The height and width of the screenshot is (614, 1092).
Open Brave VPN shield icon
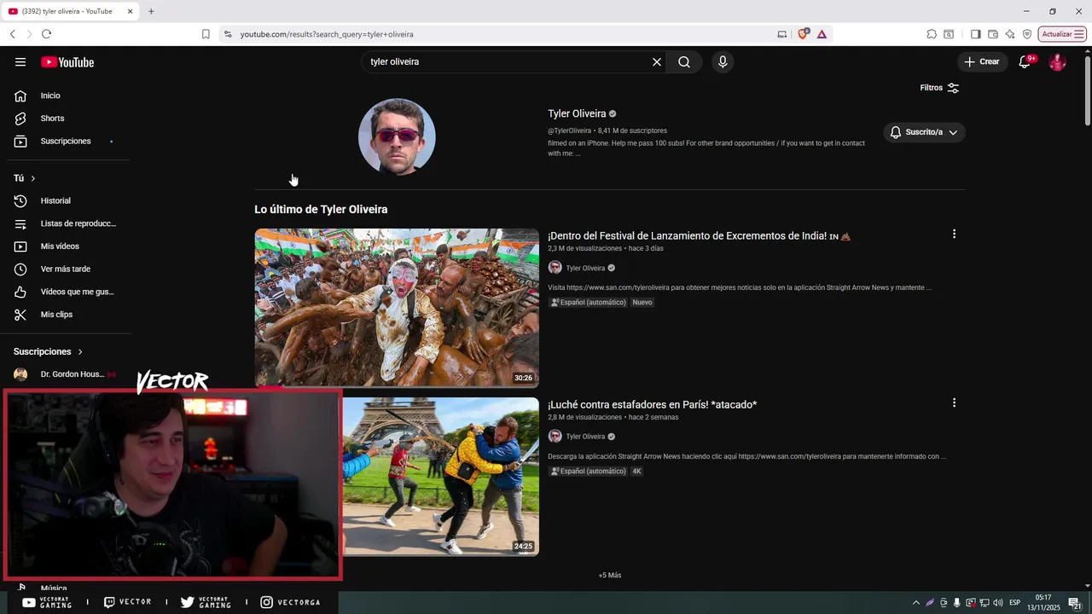click(x=1027, y=34)
